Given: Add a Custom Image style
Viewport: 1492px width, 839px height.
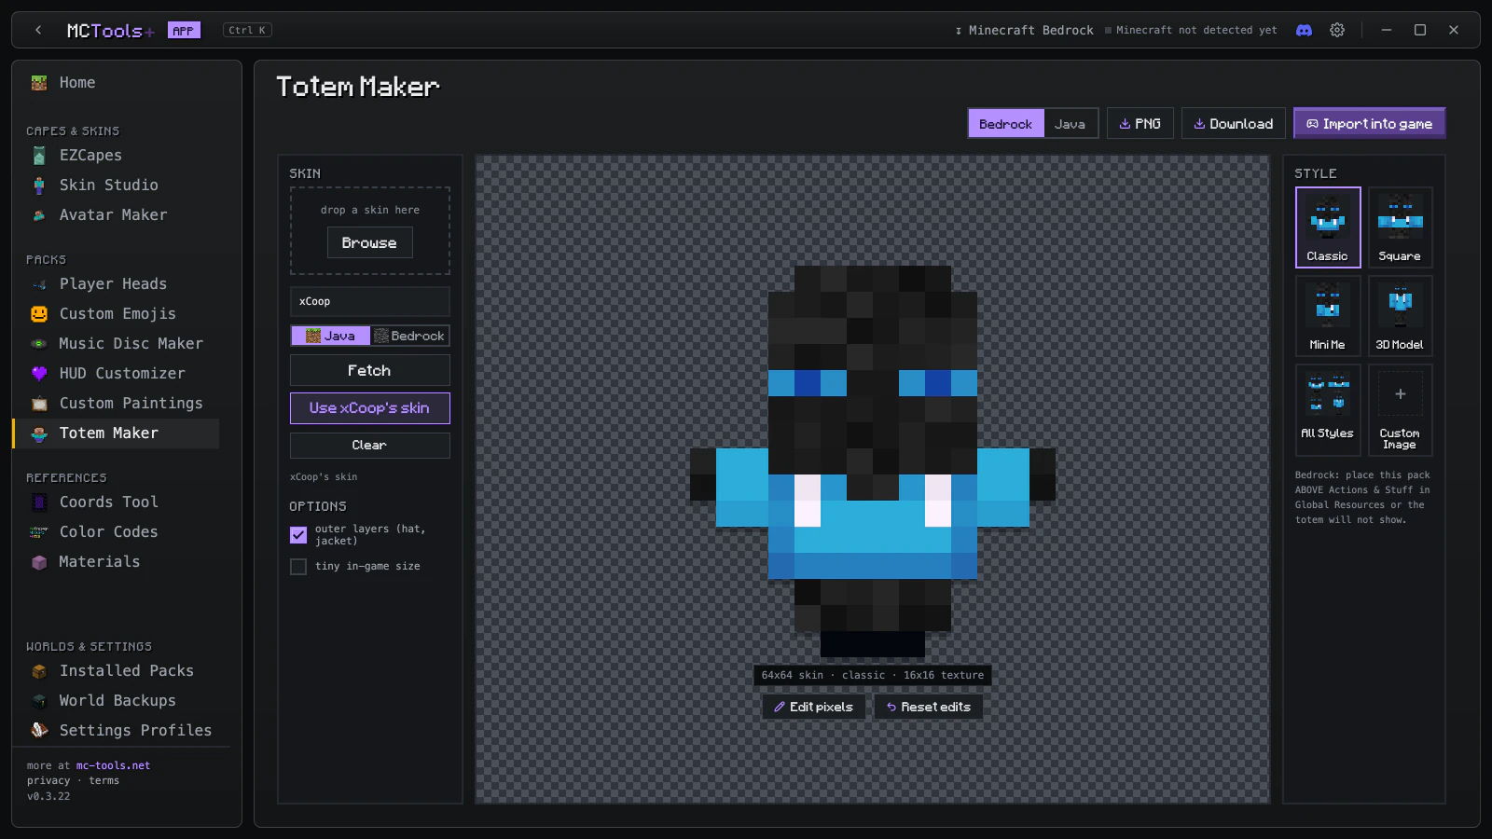Looking at the screenshot, I should point(1400,409).
